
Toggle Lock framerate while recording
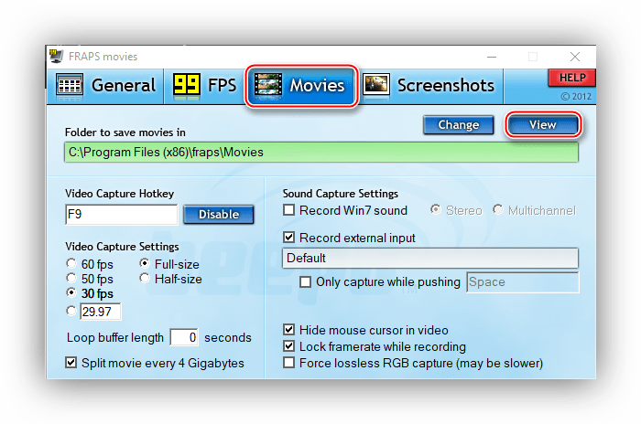(x=375, y=346)
